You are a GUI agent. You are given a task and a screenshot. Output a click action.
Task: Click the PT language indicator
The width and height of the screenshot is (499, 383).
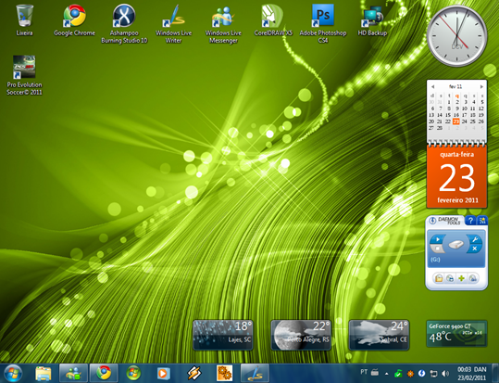pyautogui.click(x=364, y=372)
